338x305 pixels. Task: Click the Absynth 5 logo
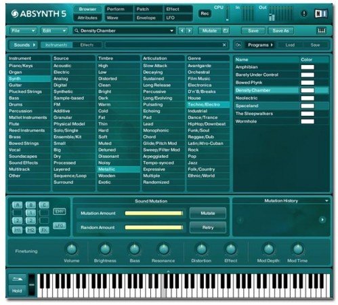[x=39, y=14]
